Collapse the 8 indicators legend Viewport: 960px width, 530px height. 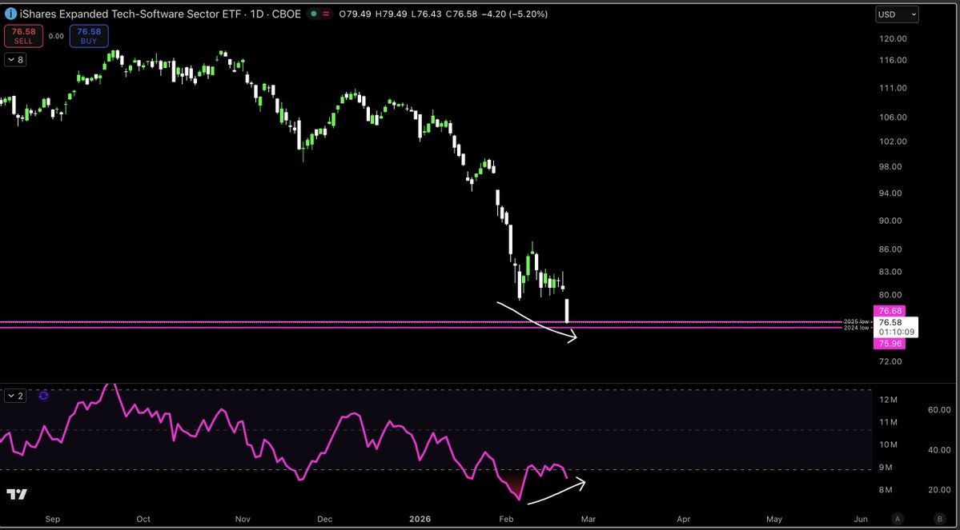pyautogui.click(x=15, y=60)
